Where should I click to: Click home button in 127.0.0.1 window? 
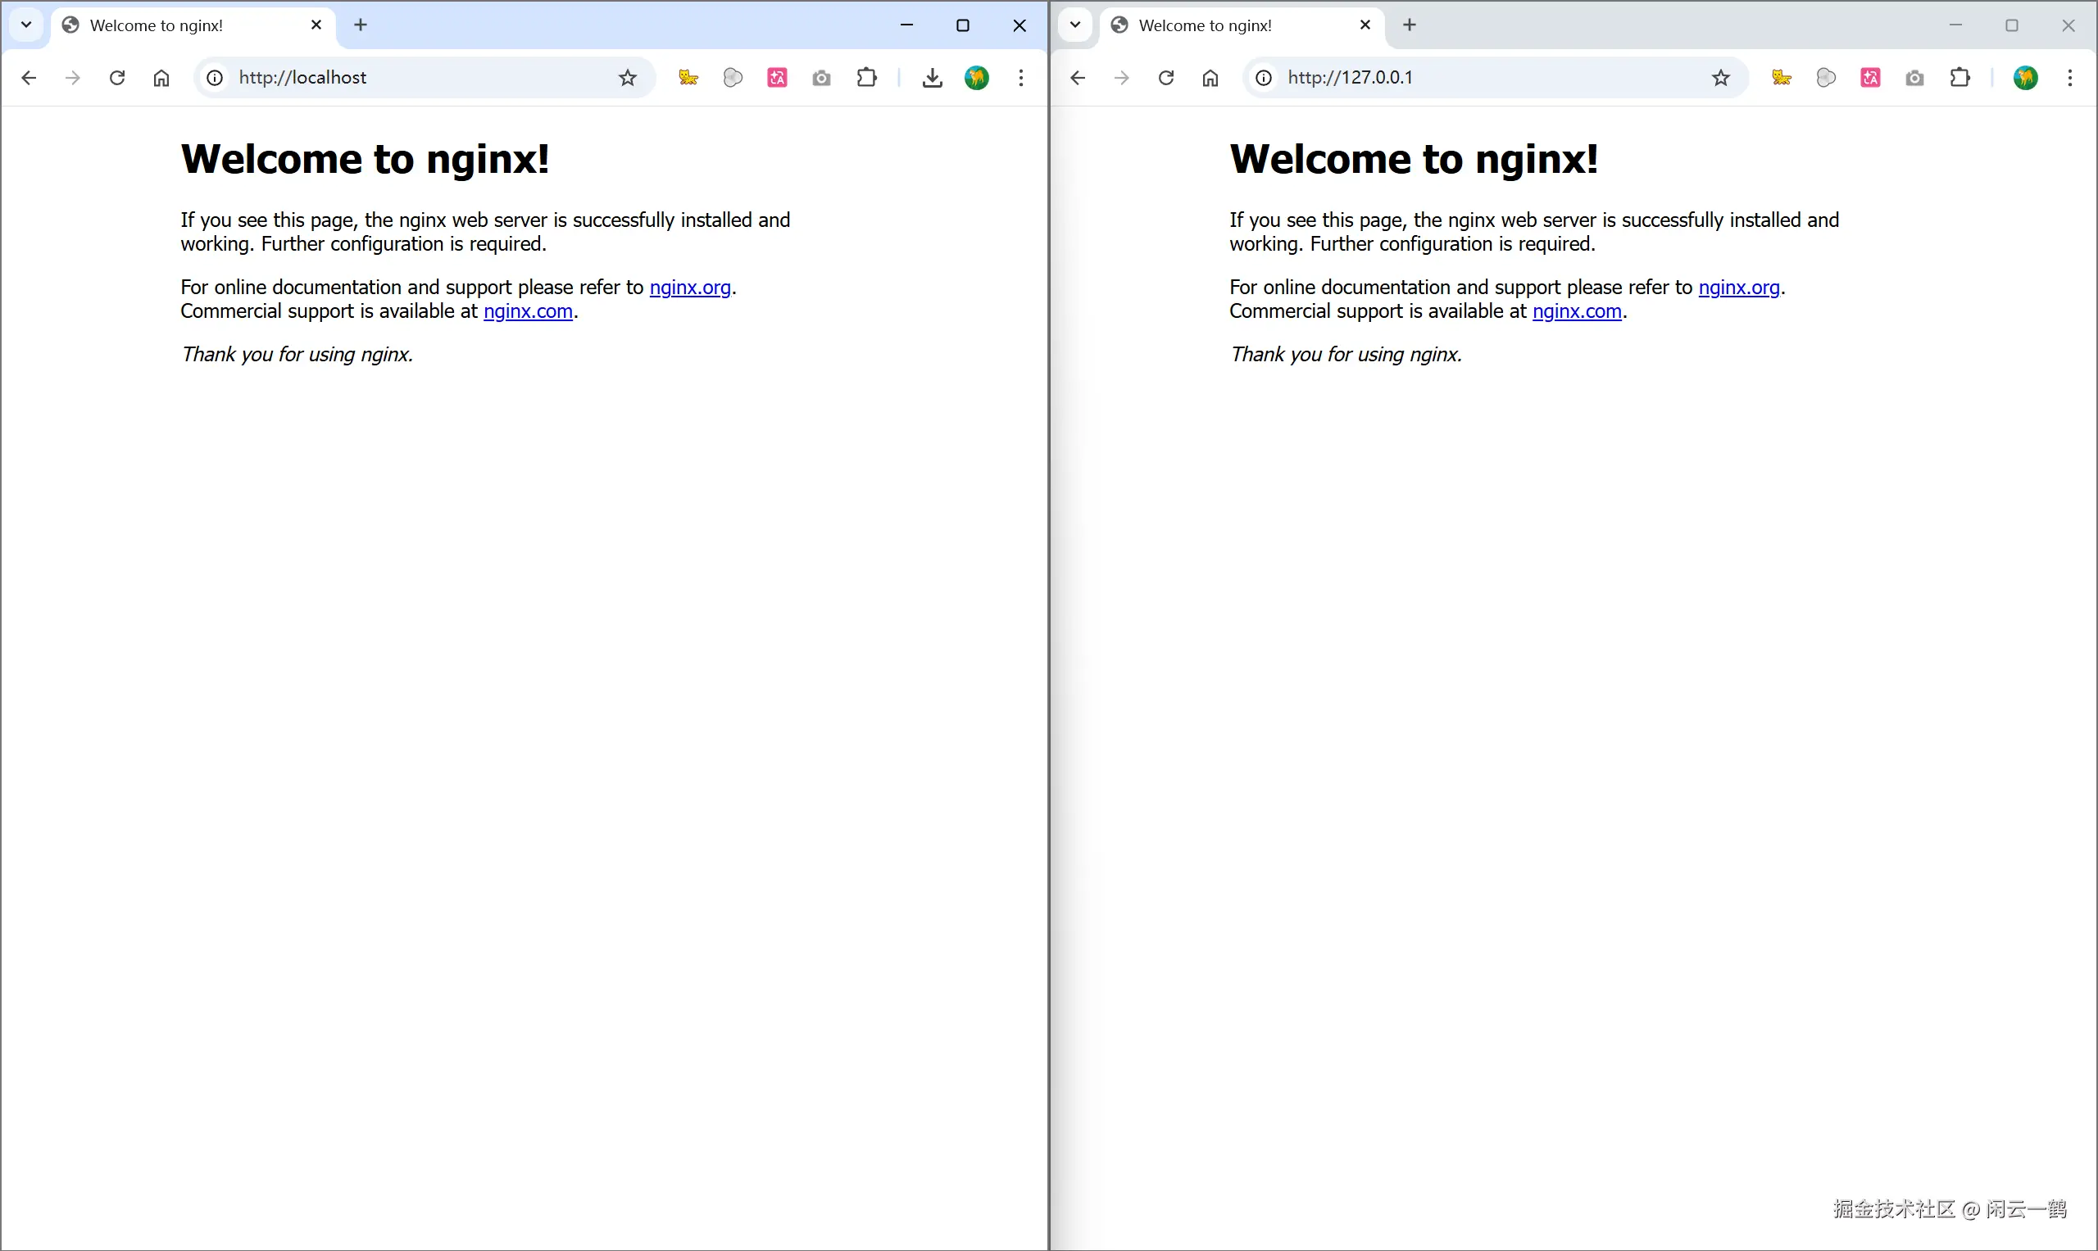[1210, 78]
